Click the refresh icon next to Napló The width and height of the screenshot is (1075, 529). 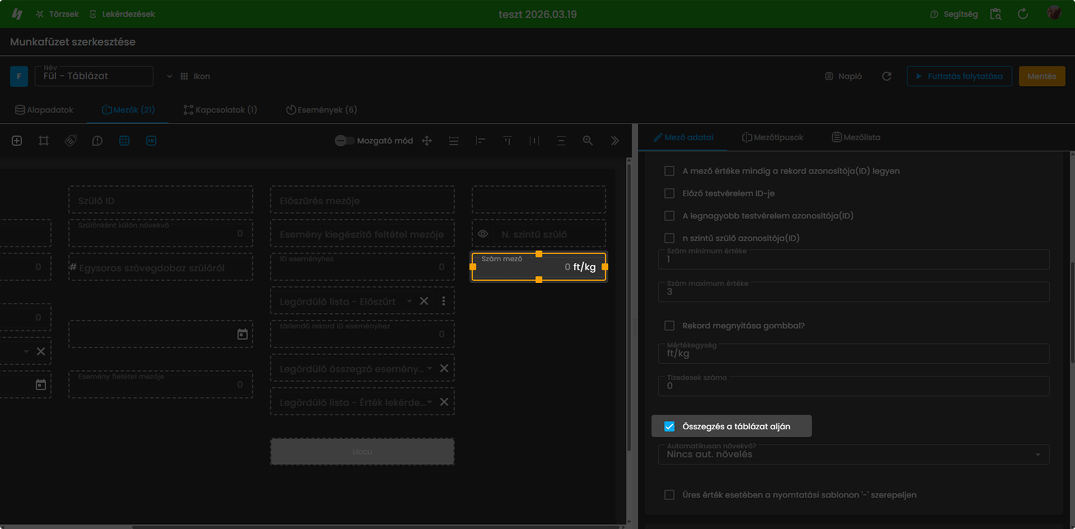[886, 76]
